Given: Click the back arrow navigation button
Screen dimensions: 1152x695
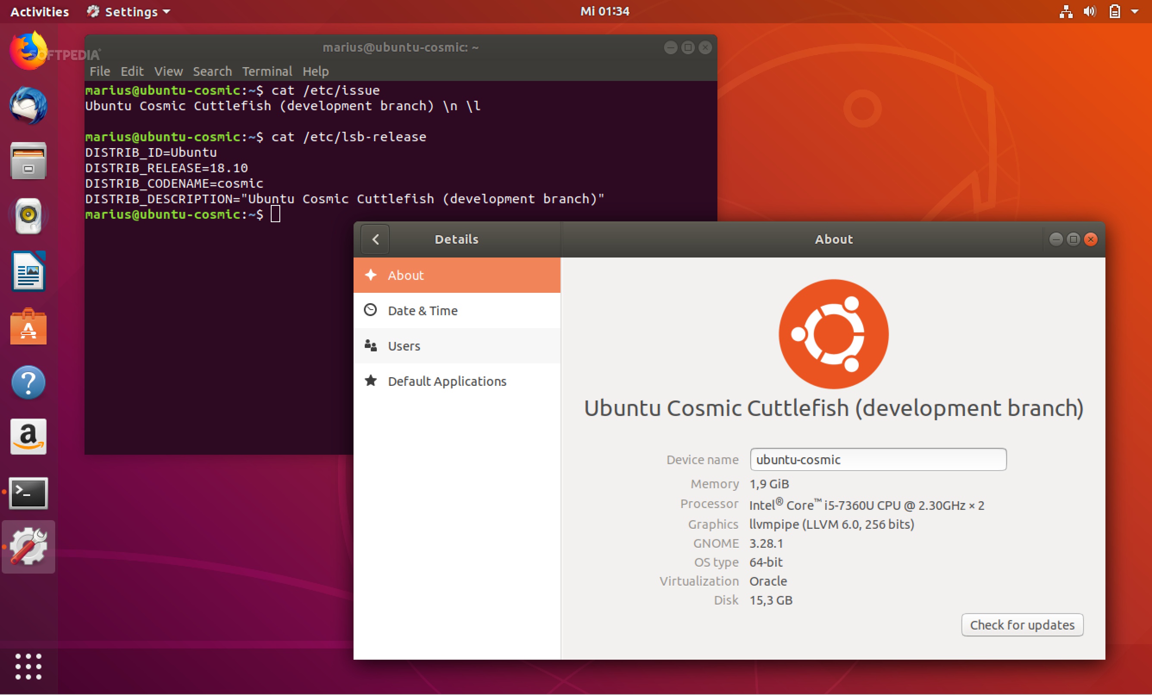Looking at the screenshot, I should 376,239.
